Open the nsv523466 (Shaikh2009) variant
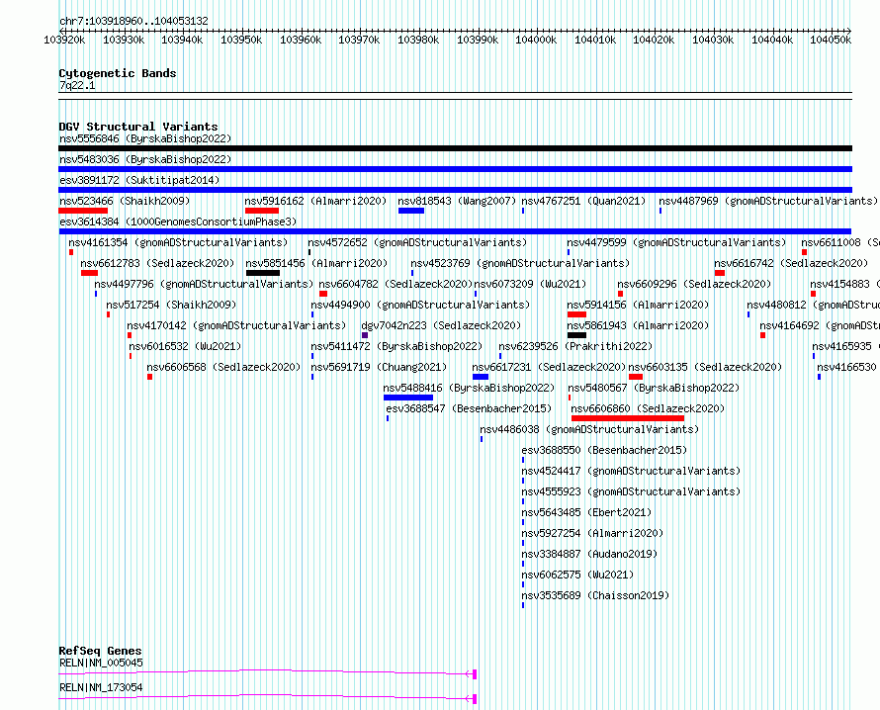Viewport: 880px width, 710px height. tap(125, 201)
